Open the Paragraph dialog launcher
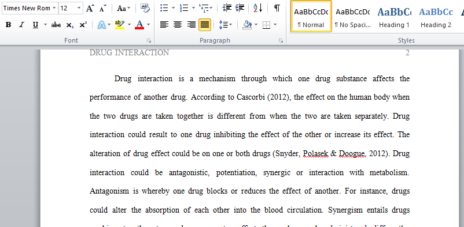This screenshot has height=227, width=464. [x=281, y=41]
